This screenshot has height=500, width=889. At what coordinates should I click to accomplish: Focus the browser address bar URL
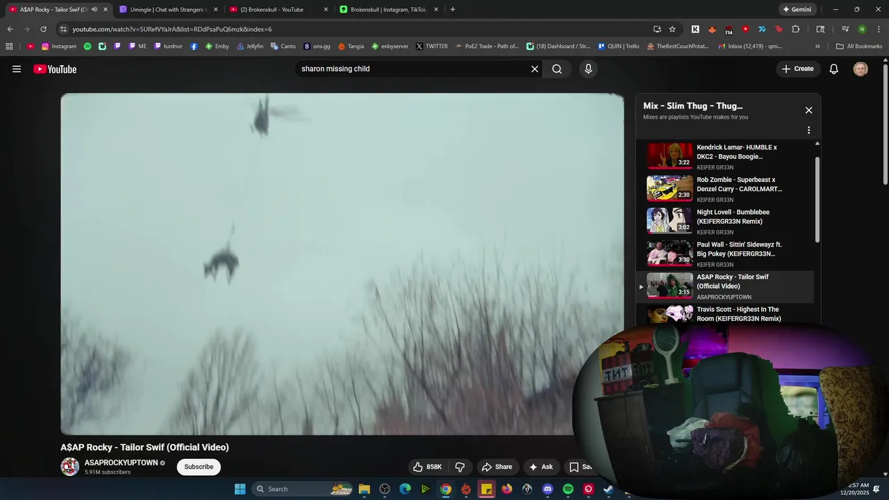coord(354,29)
